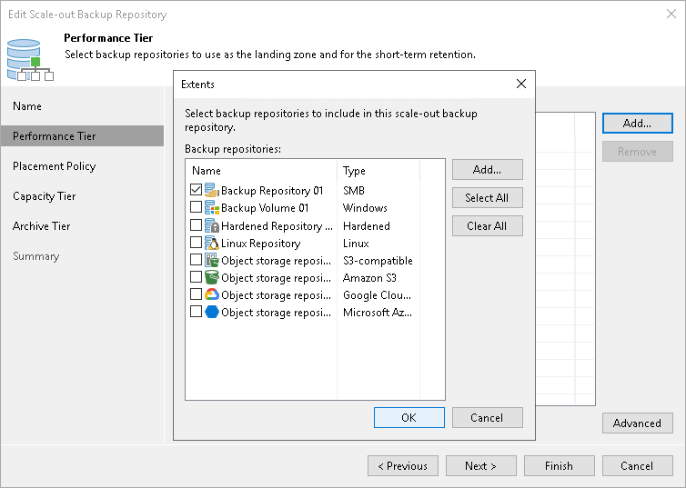Uncheck the Backup Repository 01 checkbox
The width and height of the screenshot is (686, 488).
click(x=196, y=191)
